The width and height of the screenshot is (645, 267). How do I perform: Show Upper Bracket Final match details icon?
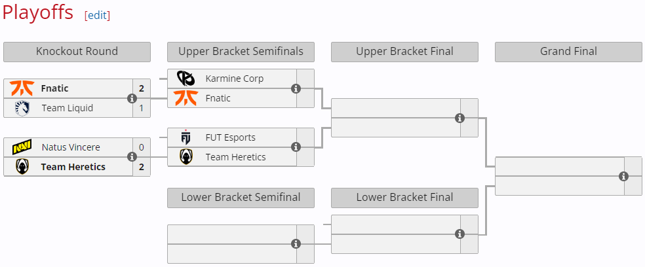point(459,118)
